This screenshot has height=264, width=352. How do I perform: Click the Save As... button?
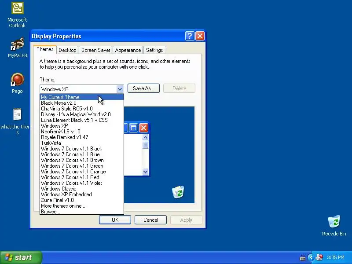(x=143, y=88)
